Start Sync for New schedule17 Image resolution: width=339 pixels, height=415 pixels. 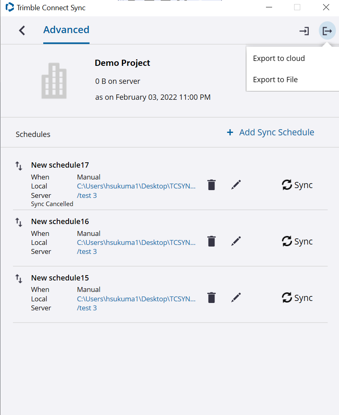(297, 185)
